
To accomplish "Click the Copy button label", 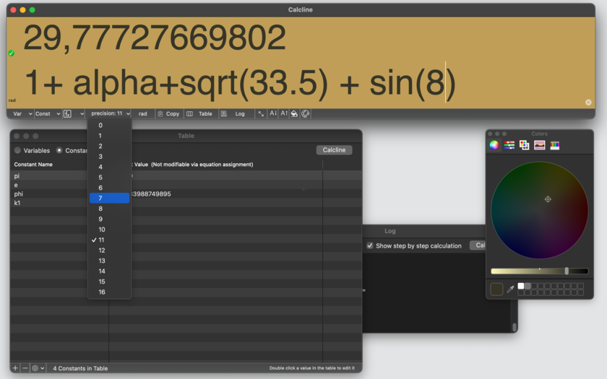I will pos(173,114).
